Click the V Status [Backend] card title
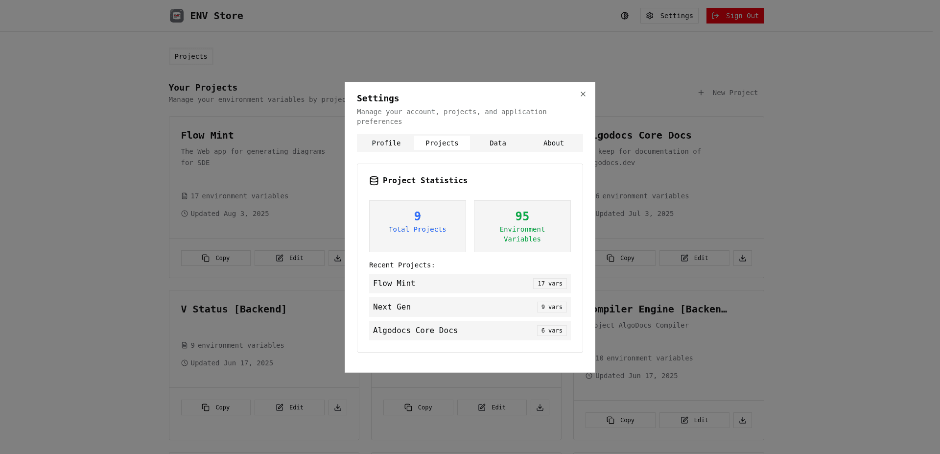940x454 pixels. coord(234,309)
